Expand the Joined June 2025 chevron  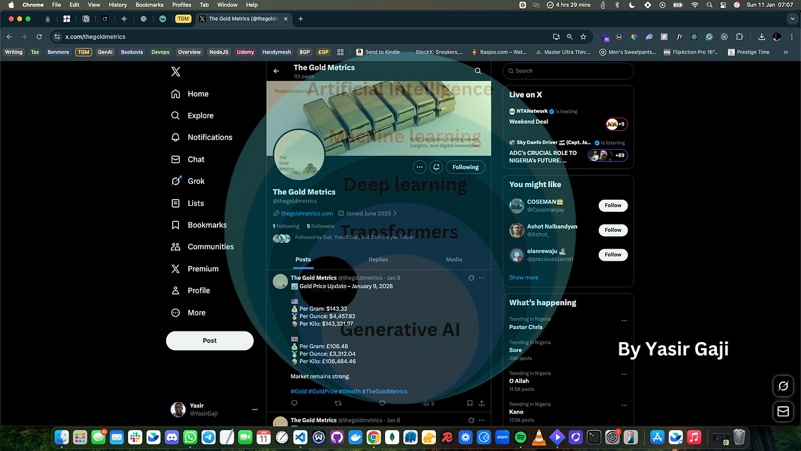[394, 213]
